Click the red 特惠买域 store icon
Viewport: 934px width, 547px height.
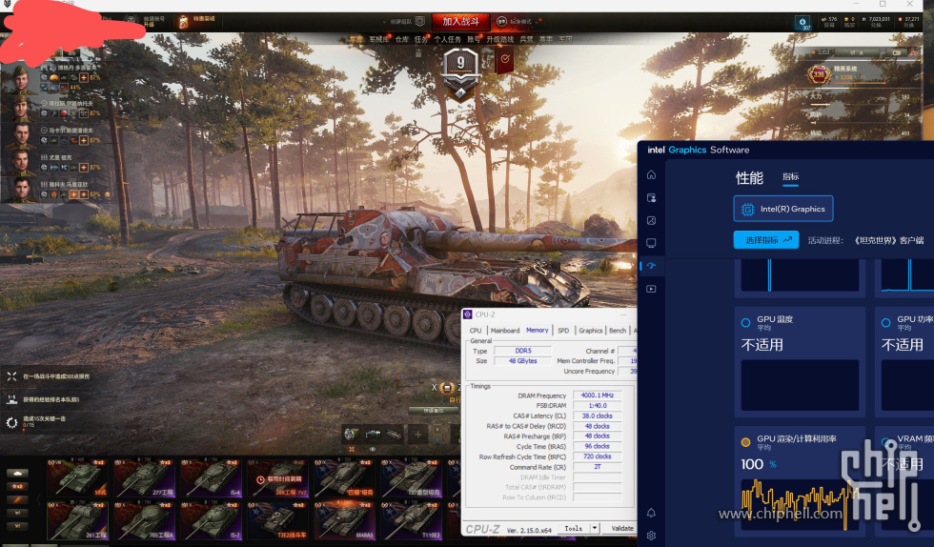(x=183, y=22)
